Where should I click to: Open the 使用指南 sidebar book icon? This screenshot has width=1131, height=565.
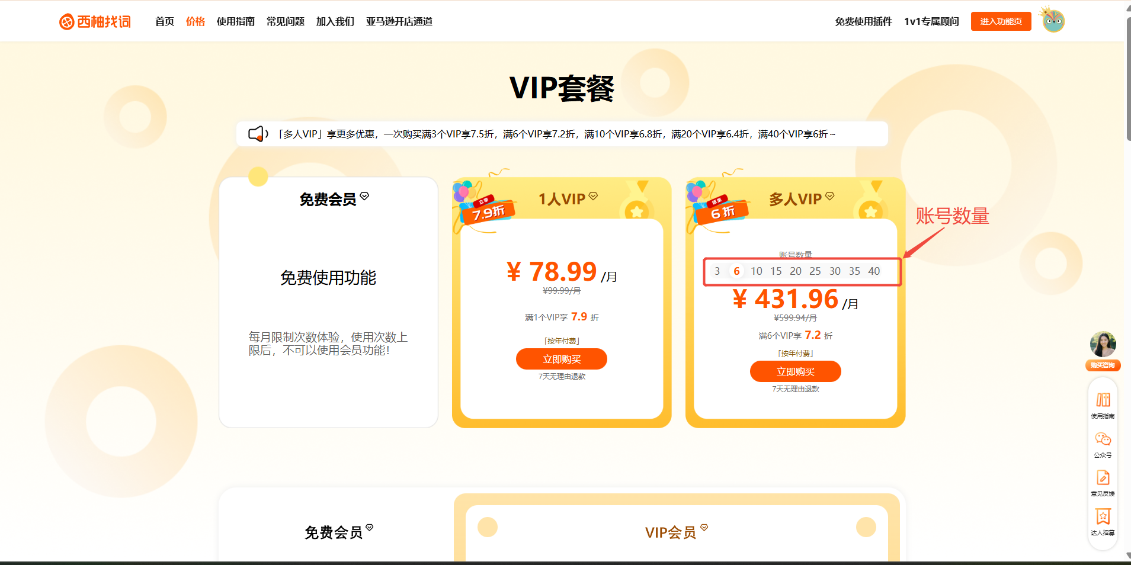[x=1103, y=400]
